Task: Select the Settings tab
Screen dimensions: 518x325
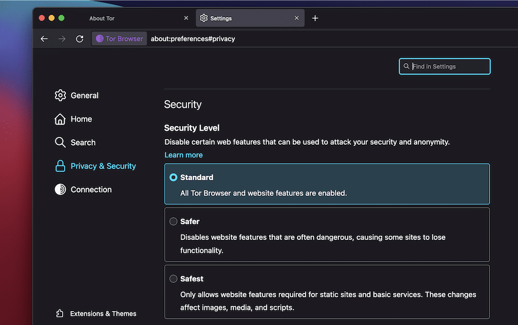Action: click(x=220, y=18)
